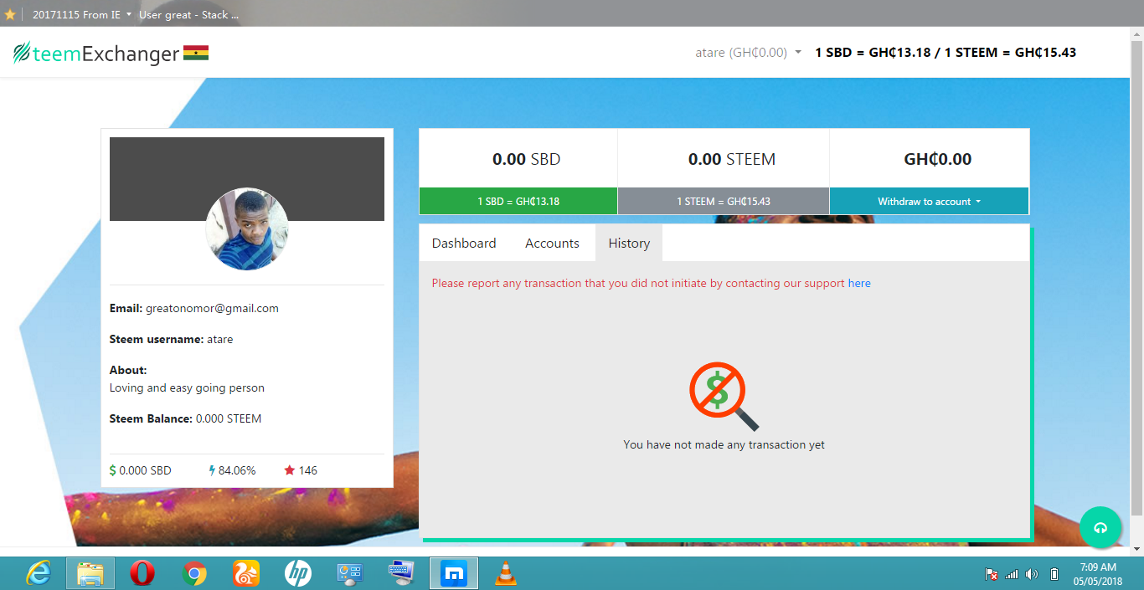Expand the Withdraw to account dropdown
Screen dimensions: 1144x590
[929, 201]
